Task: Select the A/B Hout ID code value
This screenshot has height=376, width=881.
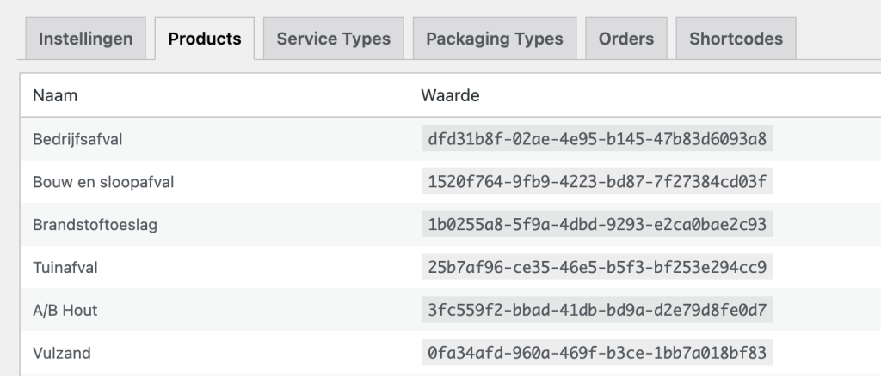Action: coord(596,310)
